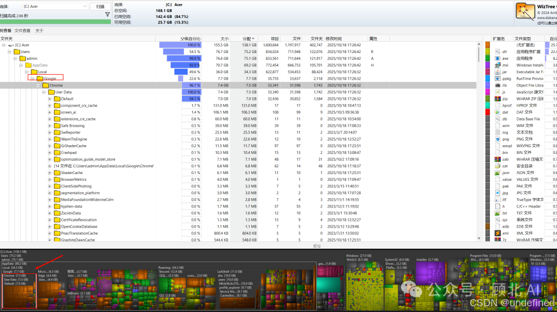Collapse the Users folder node

[x=10, y=52]
